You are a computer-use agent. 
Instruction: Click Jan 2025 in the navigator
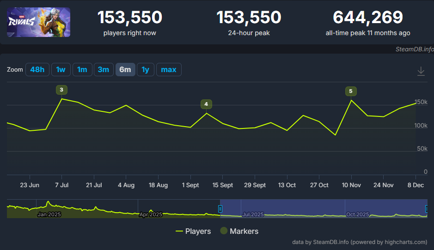click(x=49, y=214)
